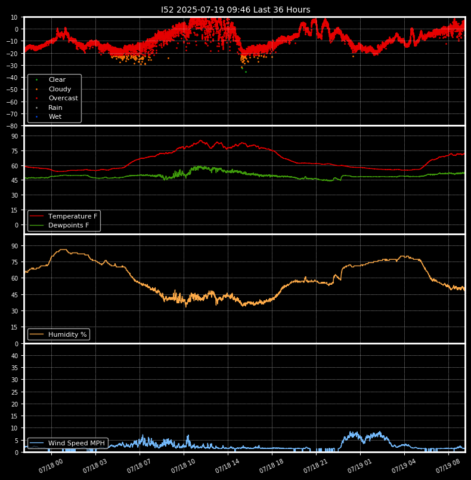Click the '07/18 07' x-axis tick label
Viewport: 471px width, 480px height.
(139, 466)
